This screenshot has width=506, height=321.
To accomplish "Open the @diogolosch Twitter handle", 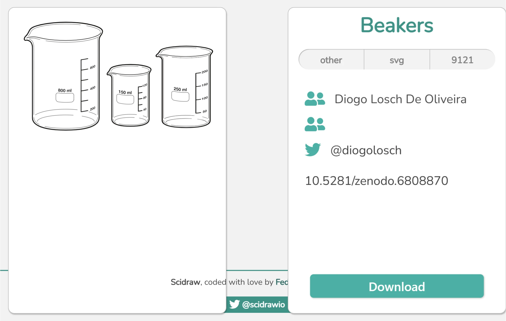I will (366, 150).
